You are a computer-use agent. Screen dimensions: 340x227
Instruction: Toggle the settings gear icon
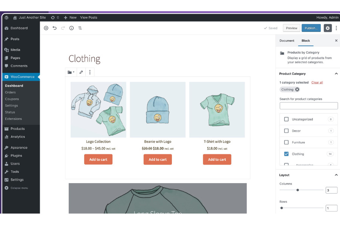point(328,28)
